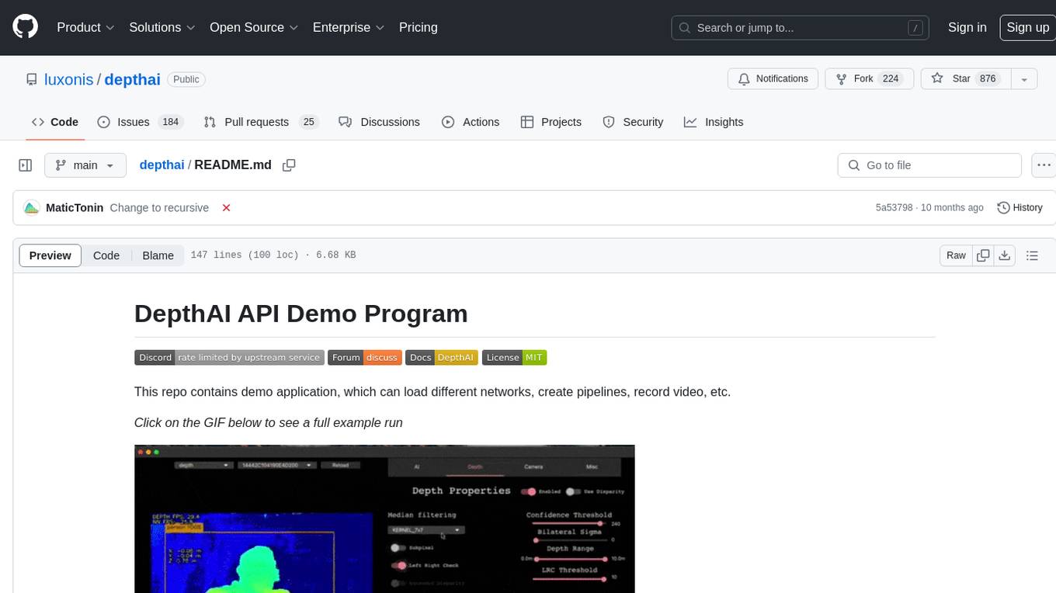1056x593 pixels.
Task: Open the Change to recursive commit
Action: [159, 208]
